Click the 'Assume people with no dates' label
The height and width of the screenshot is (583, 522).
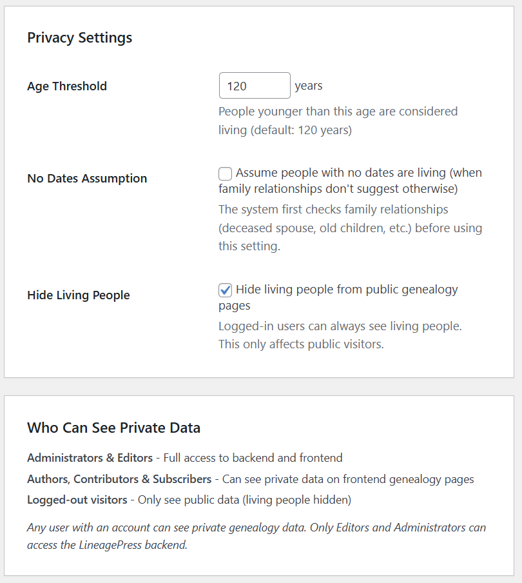(x=358, y=173)
